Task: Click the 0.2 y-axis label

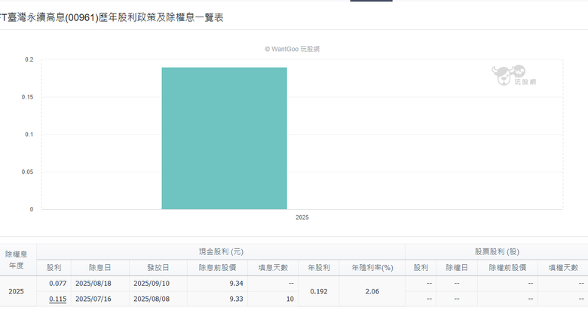Action: [x=29, y=59]
